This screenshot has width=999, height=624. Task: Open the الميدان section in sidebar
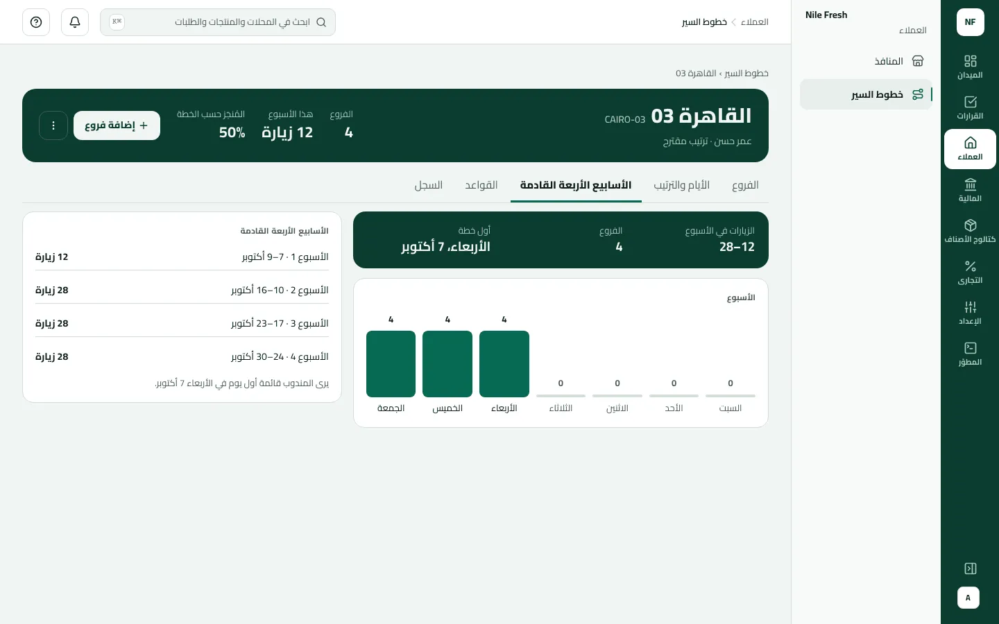(x=970, y=67)
